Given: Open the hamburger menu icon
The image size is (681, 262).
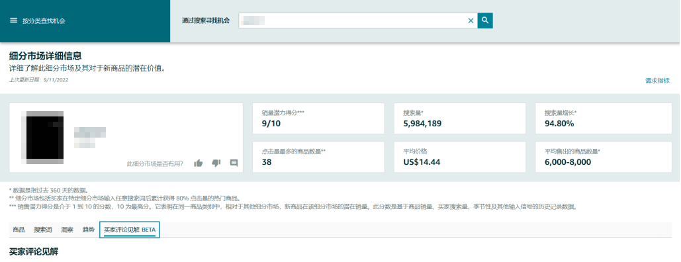Looking at the screenshot, I should [x=13, y=21].
